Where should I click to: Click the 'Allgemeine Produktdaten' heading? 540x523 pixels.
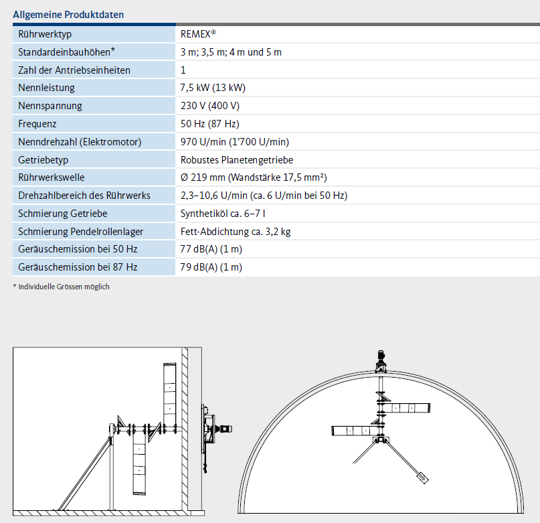tap(68, 14)
